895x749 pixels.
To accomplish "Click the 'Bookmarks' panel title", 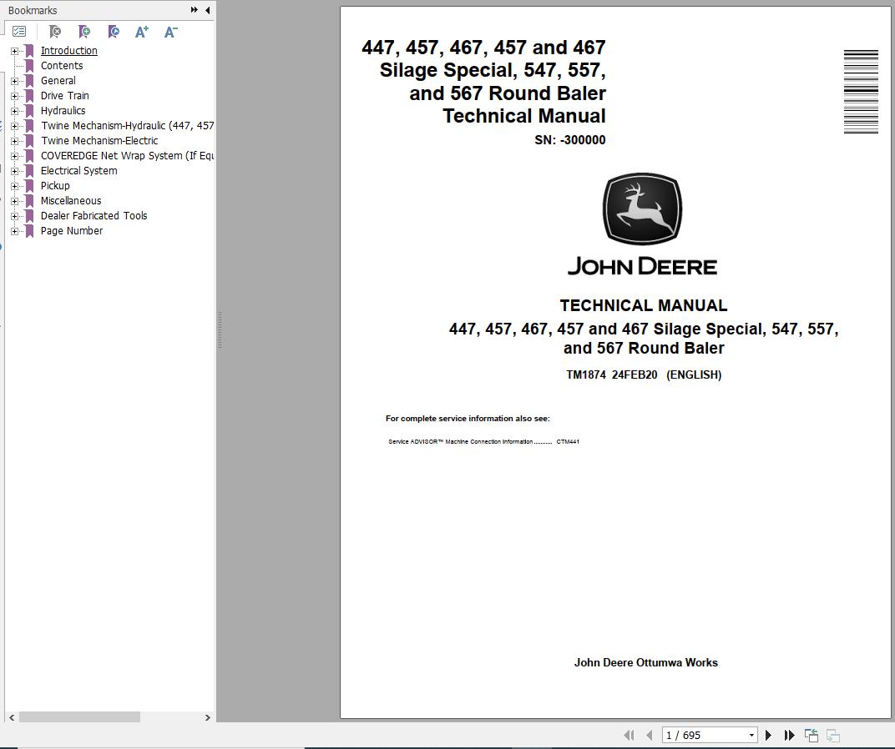I will tap(33, 10).
